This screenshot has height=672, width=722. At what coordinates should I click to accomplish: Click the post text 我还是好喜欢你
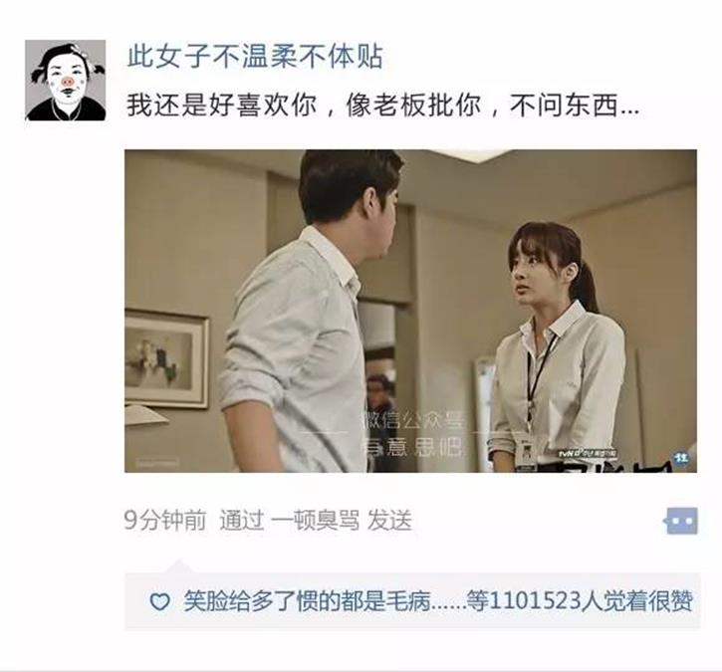point(222,105)
